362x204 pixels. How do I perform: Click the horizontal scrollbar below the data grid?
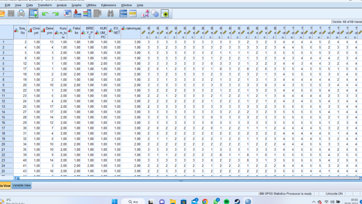tap(187, 178)
